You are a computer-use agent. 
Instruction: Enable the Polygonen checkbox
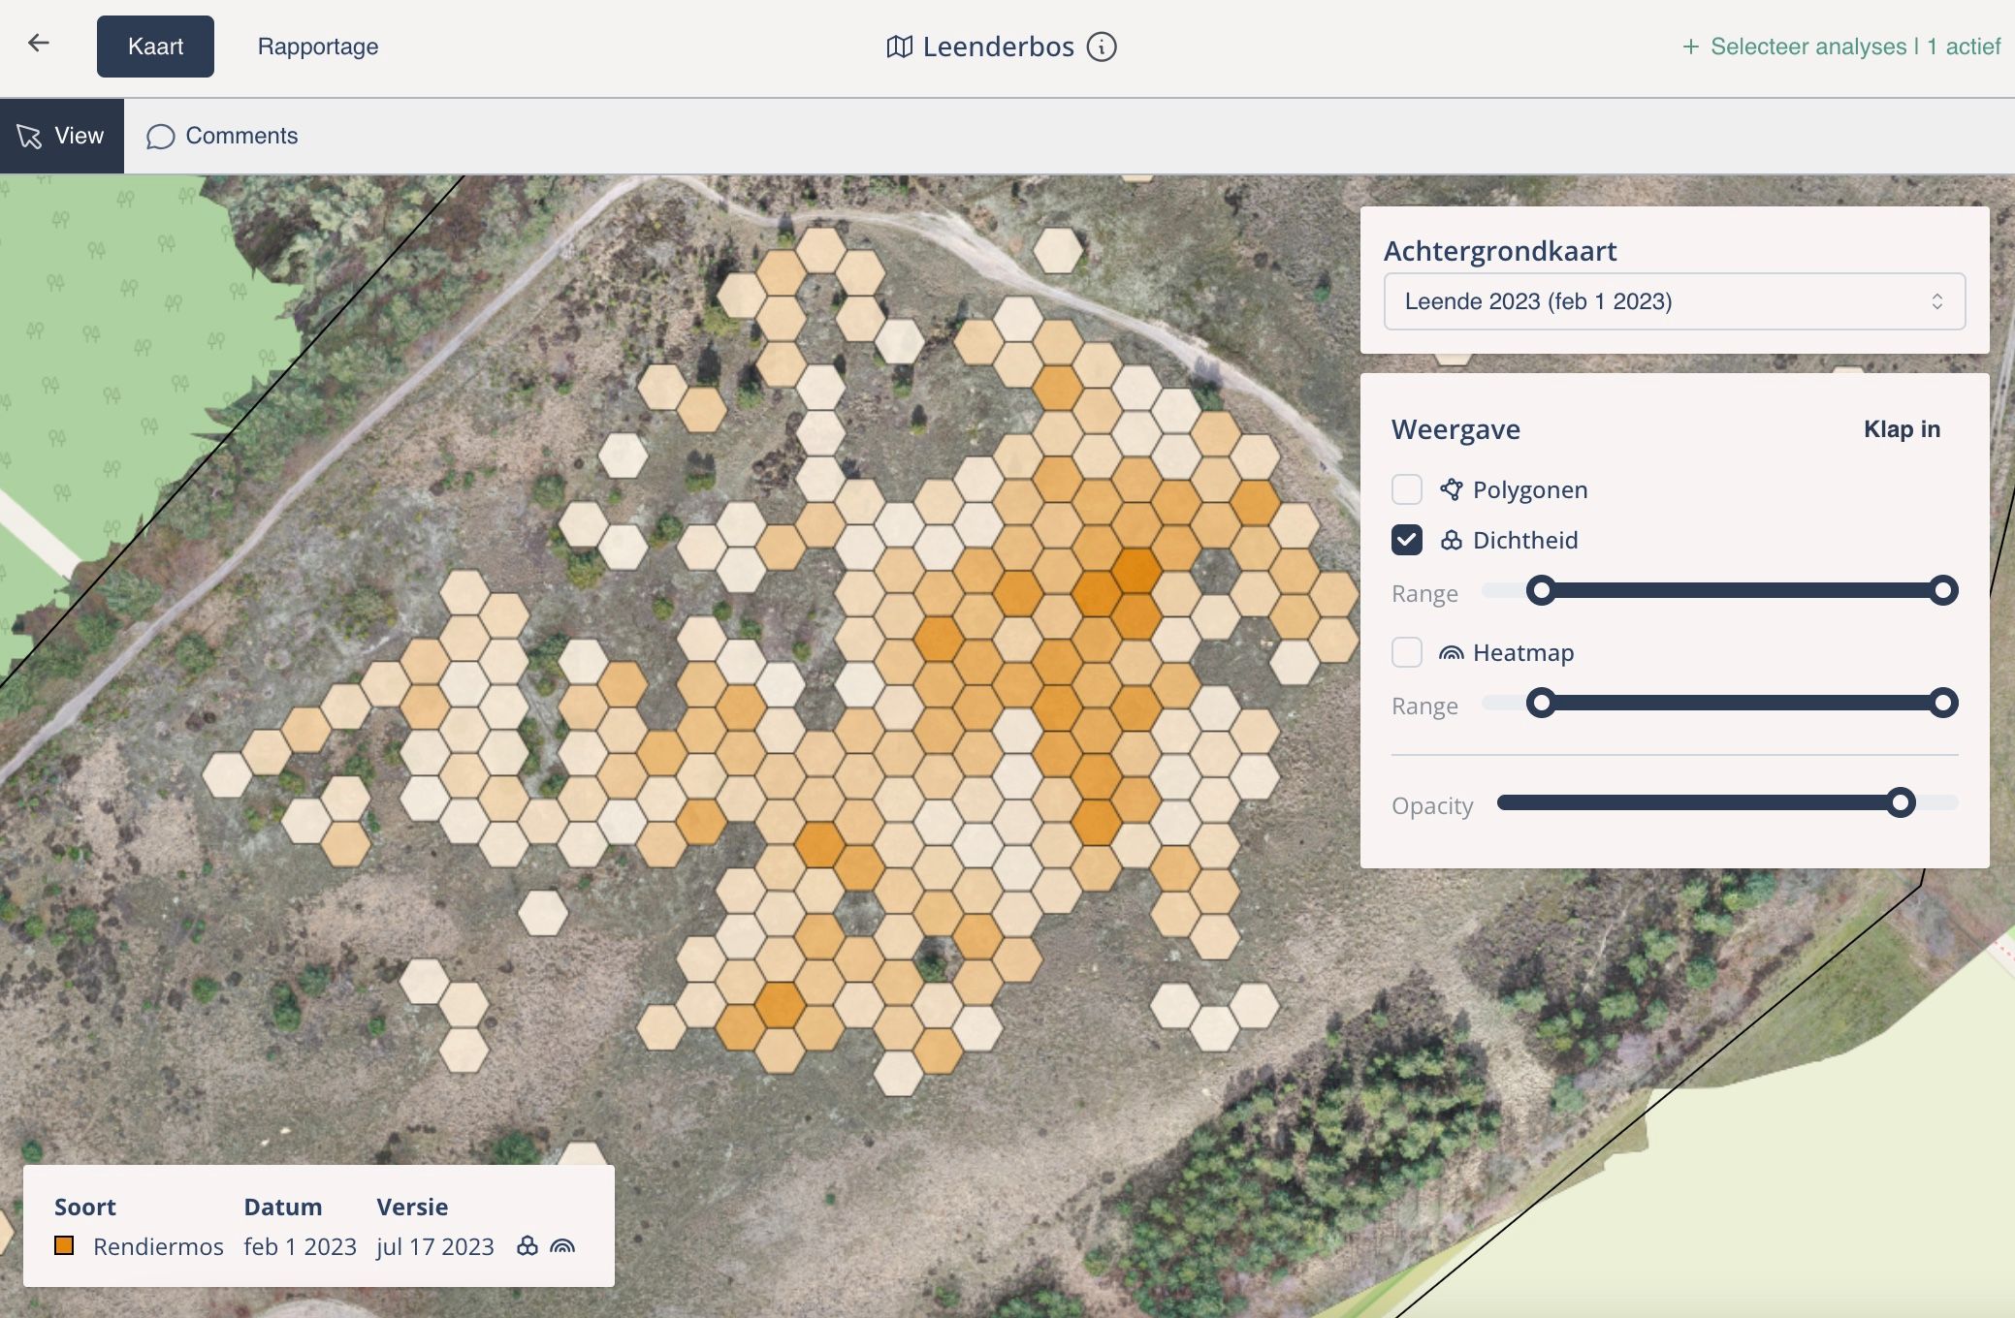[1407, 489]
